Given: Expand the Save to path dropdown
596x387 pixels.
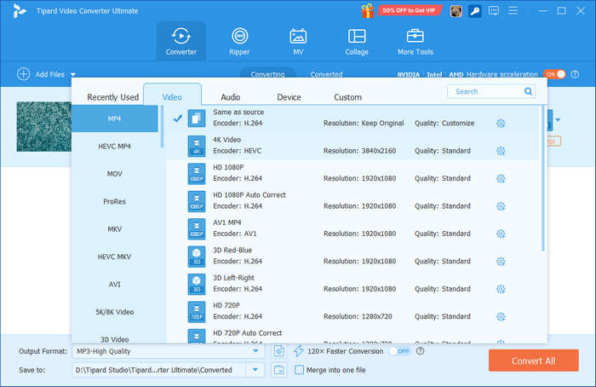Looking at the screenshot, I should pos(255,370).
